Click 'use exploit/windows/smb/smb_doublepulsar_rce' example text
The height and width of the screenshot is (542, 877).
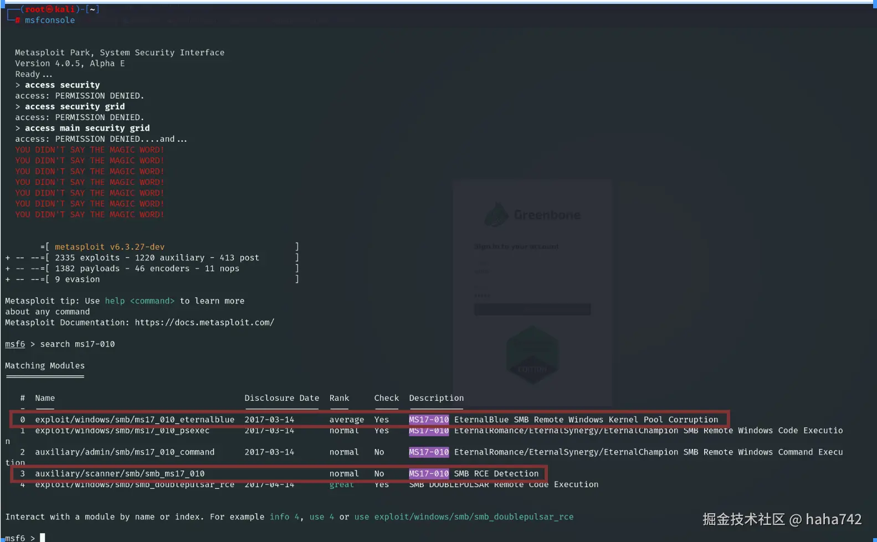(464, 517)
